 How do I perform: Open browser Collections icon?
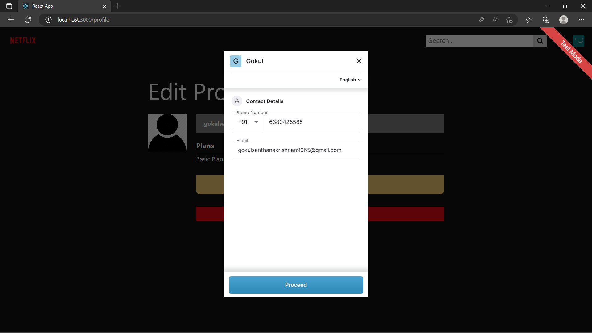pos(546,20)
